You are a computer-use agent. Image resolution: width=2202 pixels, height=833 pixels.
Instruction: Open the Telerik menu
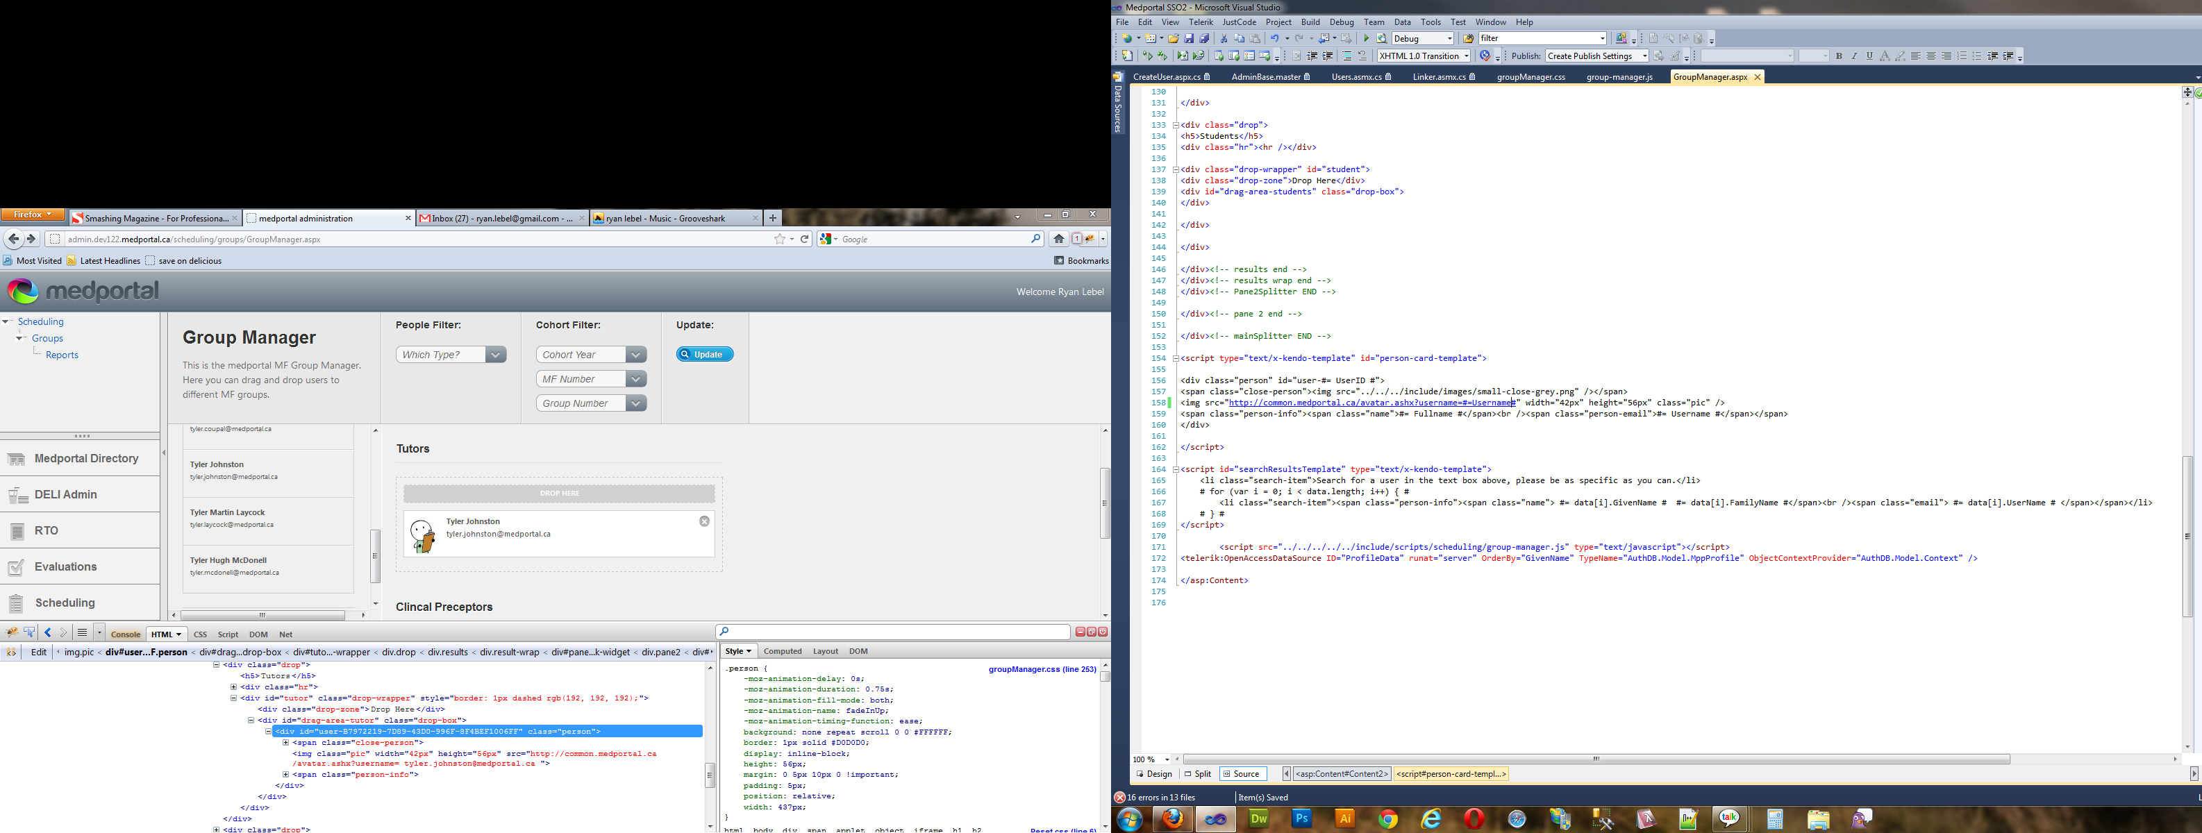1200,22
